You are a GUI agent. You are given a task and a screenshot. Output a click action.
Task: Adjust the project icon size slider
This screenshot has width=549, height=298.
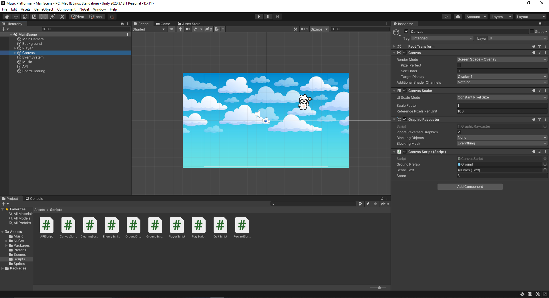coord(379,288)
